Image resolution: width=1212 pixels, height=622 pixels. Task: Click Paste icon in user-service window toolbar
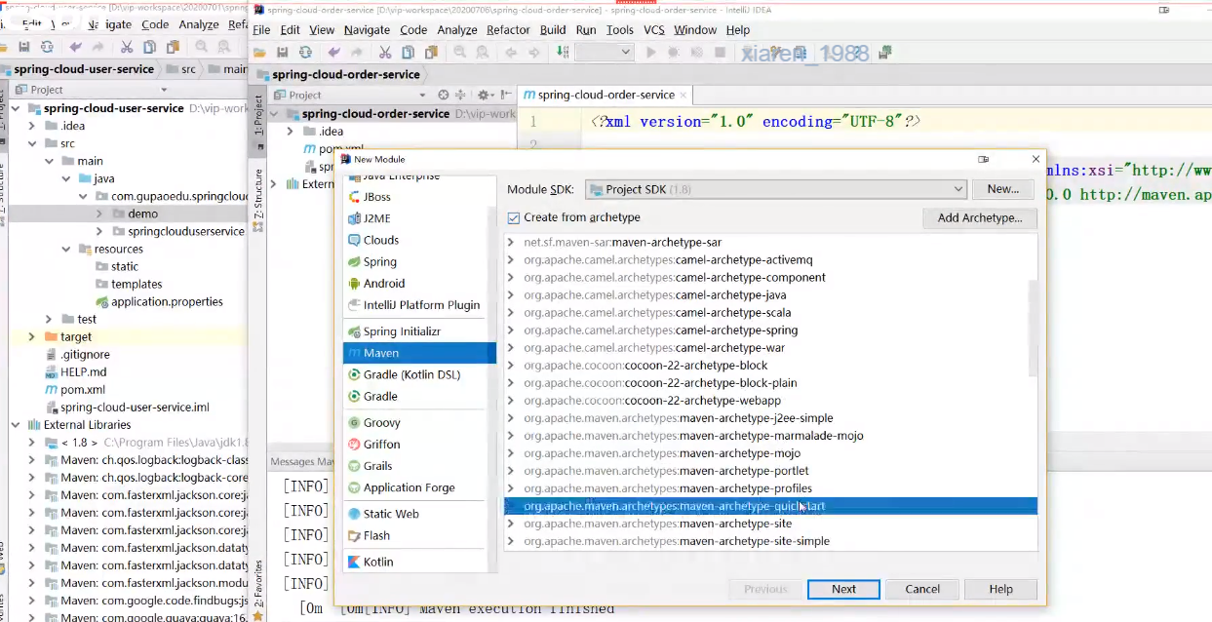click(173, 47)
